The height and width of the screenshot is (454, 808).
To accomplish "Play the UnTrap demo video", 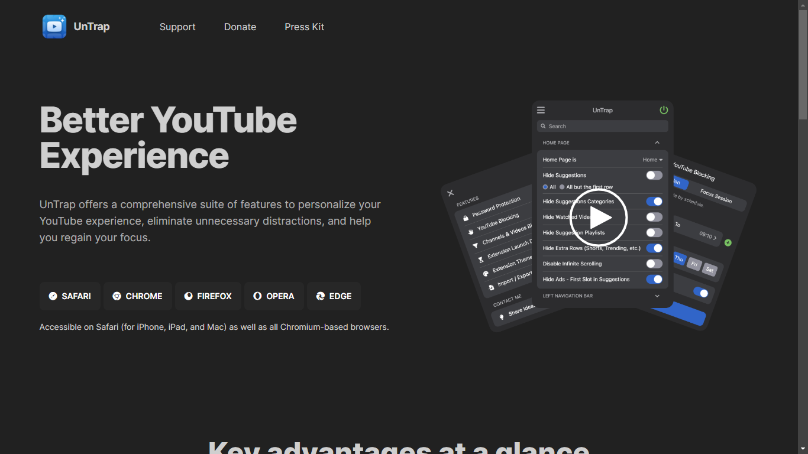I will [x=599, y=218].
